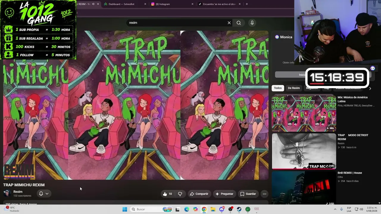Screen dimensions: 381x214
Task: Click the TRAP MIMICHU REXIM video title
Action: [24, 185]
